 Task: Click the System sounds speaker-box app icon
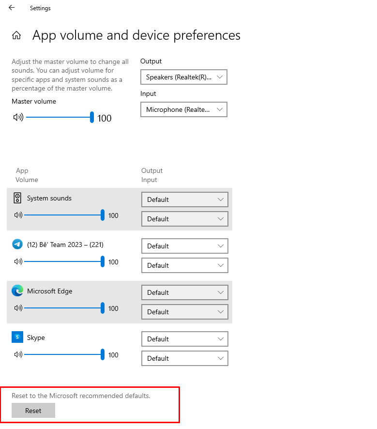coord(17,198)
